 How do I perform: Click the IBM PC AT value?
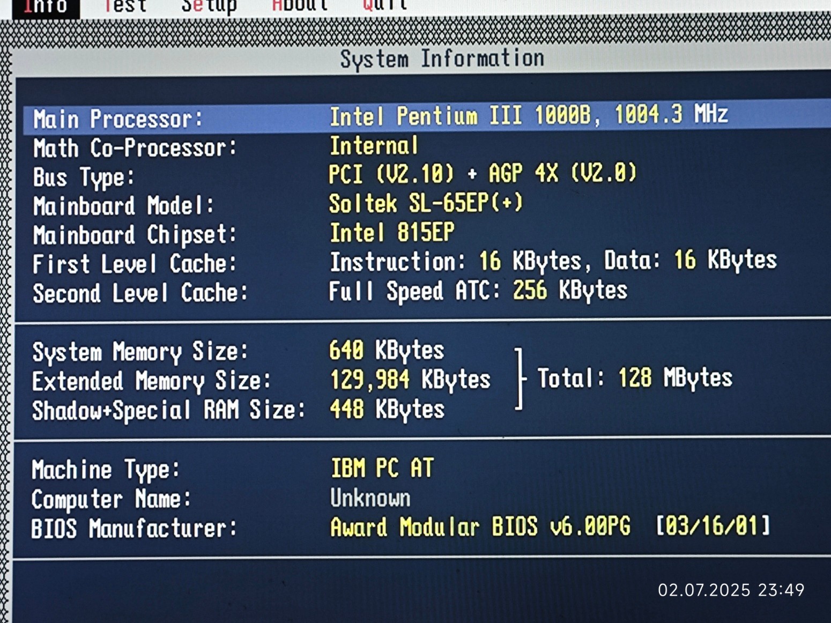tap(382, 468)
